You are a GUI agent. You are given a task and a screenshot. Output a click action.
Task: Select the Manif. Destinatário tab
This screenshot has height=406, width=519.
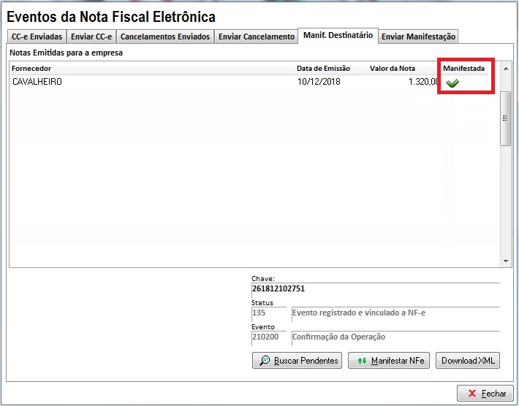point(338,35)
